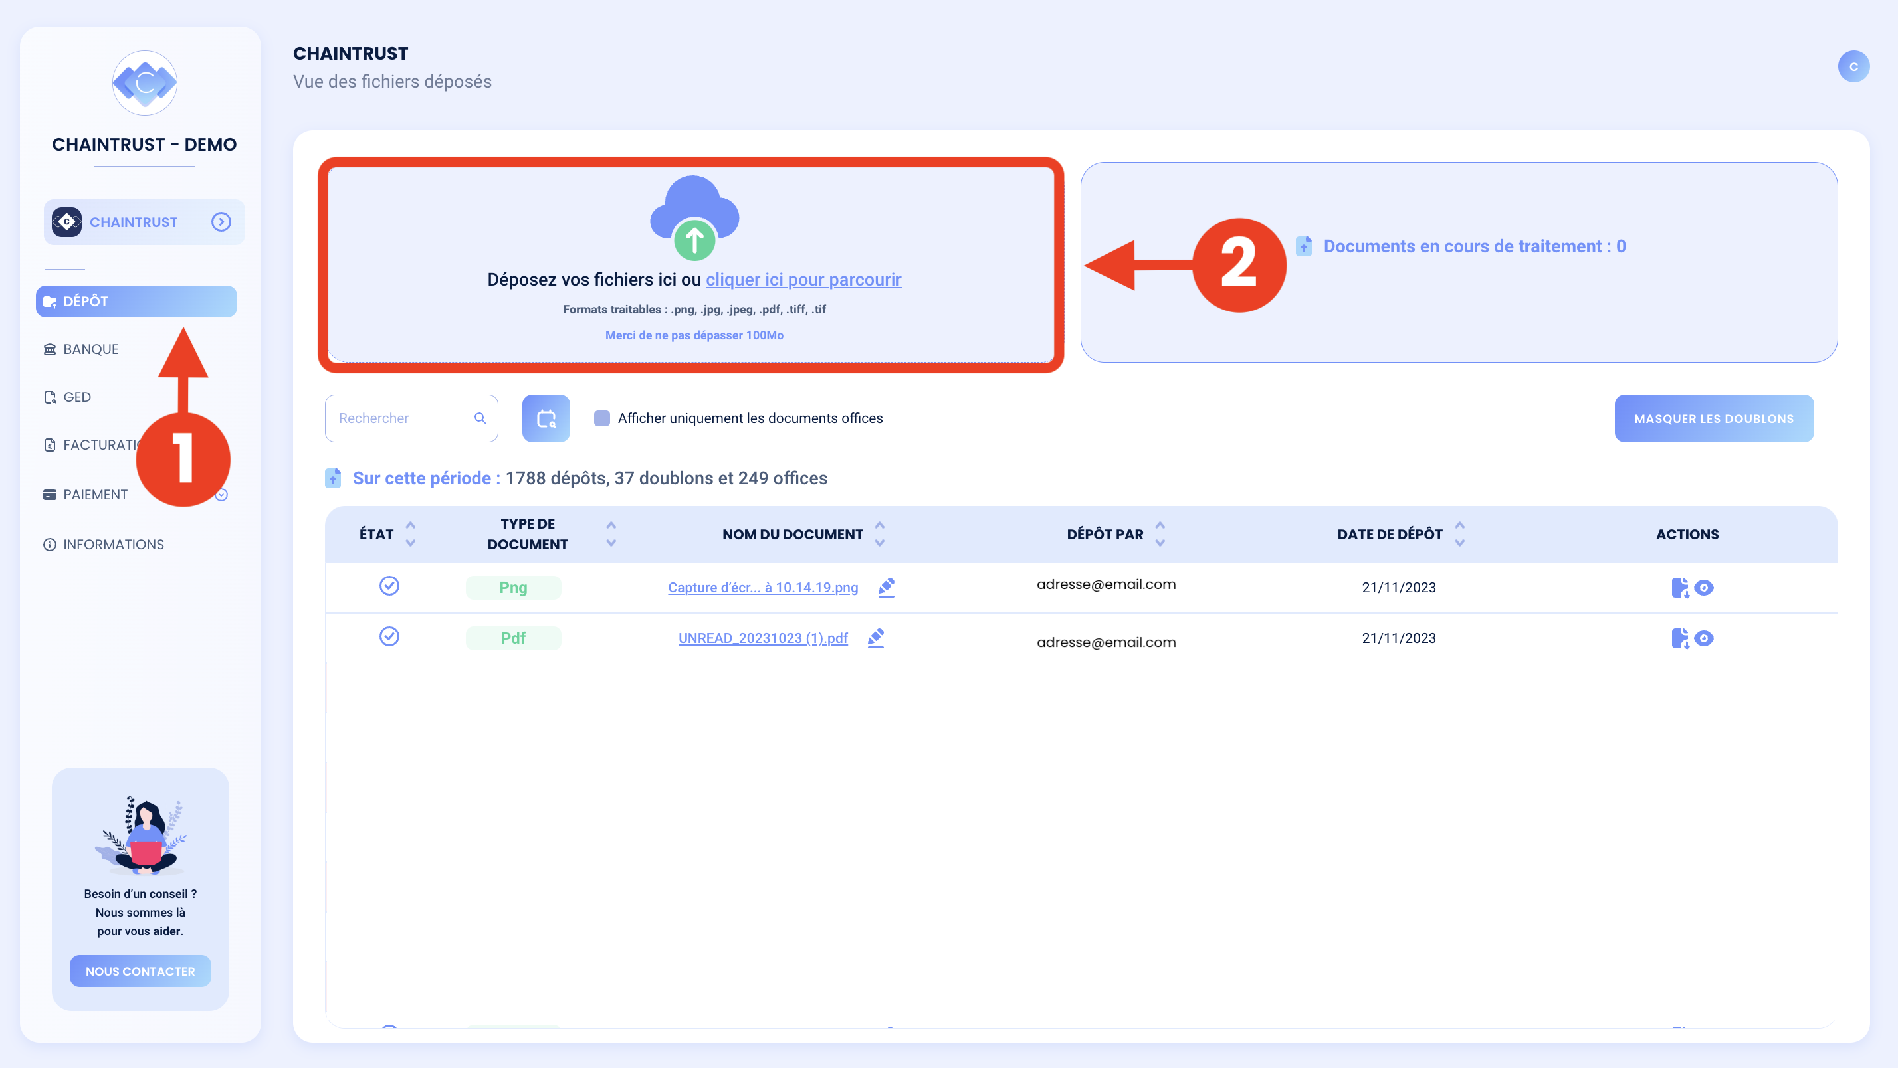
Task: Click the 'Vue des fichiers déposés' subtitle
Action: click(392, 82)
